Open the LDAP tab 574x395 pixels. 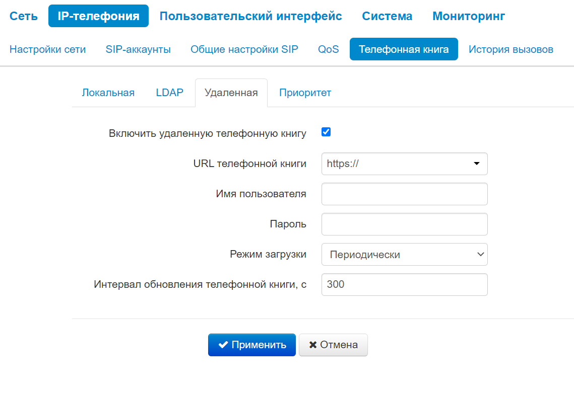pos(169,93)
